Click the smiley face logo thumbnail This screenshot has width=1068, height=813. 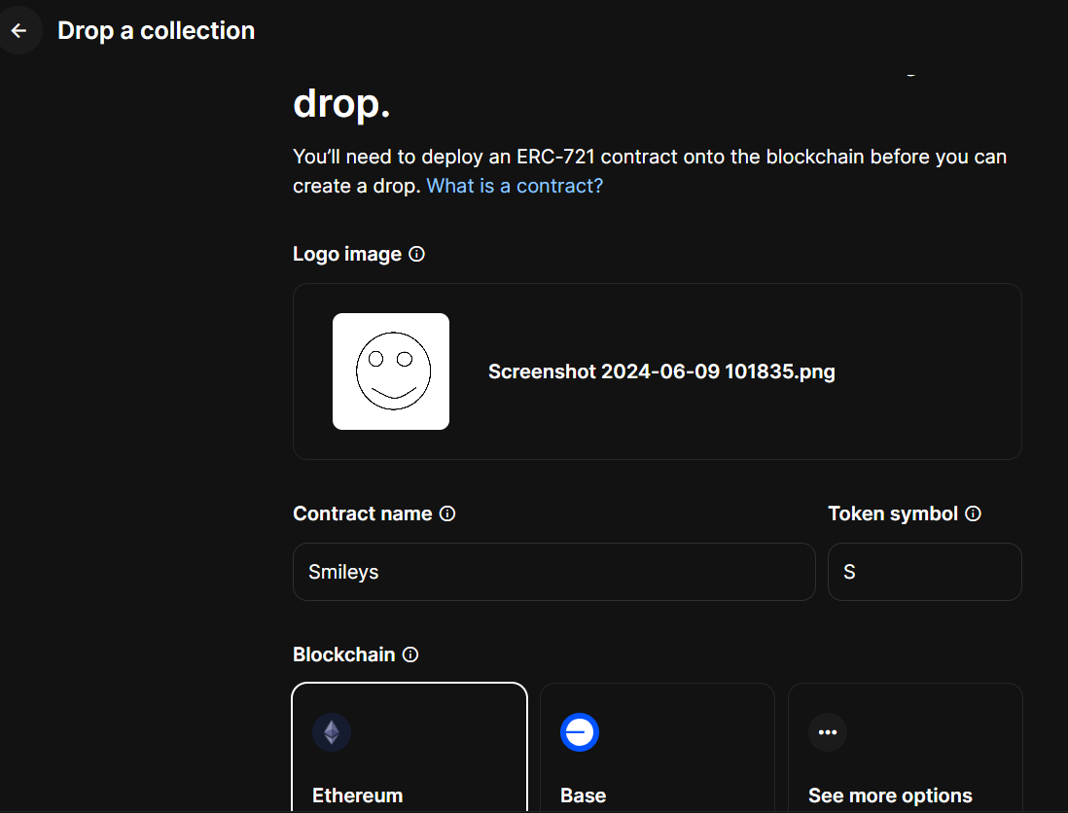(391, 371)
